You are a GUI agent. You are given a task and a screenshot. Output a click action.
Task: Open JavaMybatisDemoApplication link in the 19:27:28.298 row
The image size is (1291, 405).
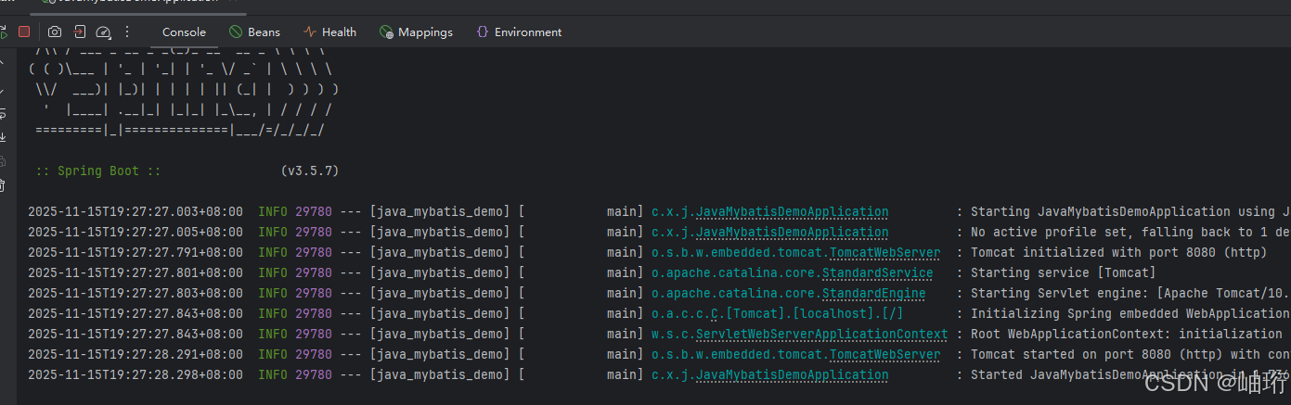[792, 374]
